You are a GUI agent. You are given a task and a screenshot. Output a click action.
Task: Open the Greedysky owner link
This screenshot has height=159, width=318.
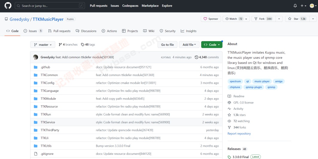[19, 19]
